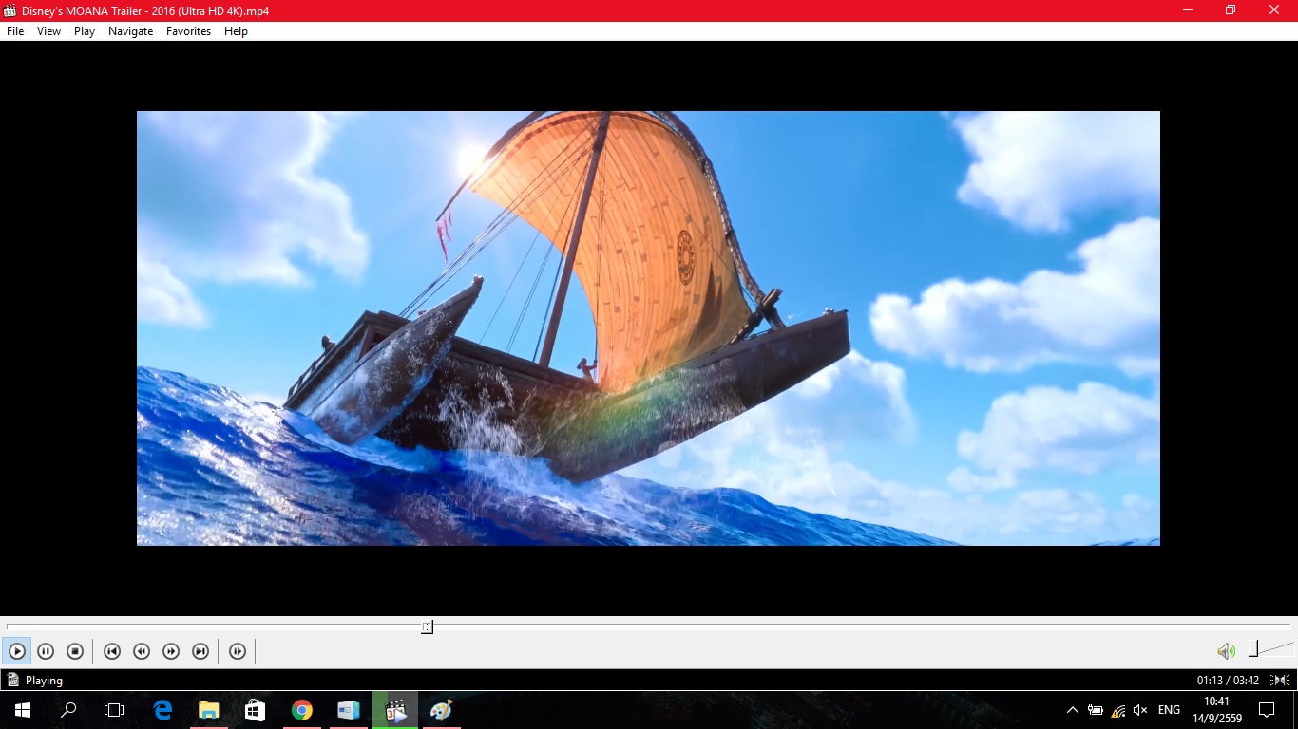Viewport: 1298px width, 729px height.
Task: Click the battery power tray icon
Action: (x=1096, y=710)
